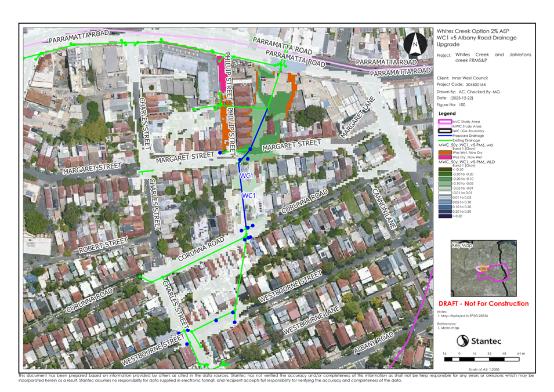Click the 'Project Code: 304600164' text
Viewport: 554px width, 392px height.
click(x=461, y=85)
